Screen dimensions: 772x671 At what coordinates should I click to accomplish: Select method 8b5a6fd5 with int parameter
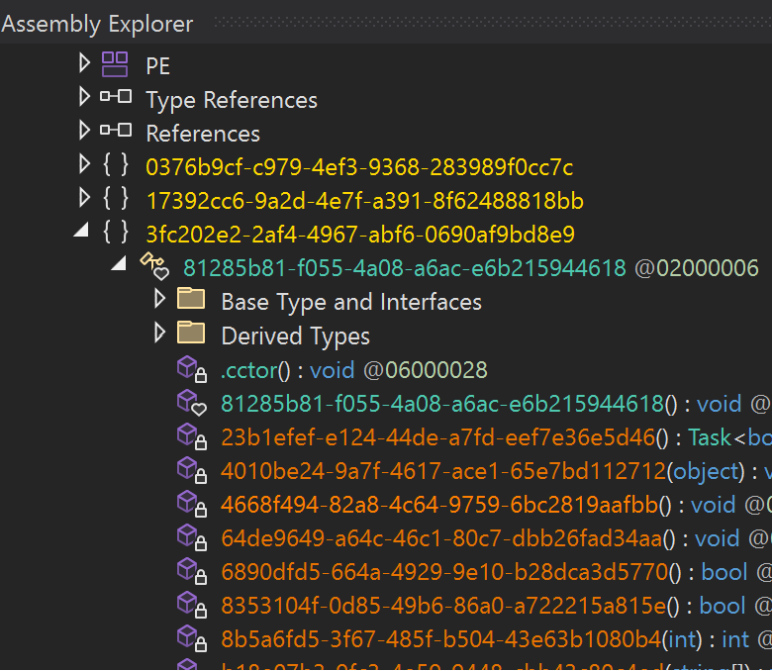click(x=440, y=639)
